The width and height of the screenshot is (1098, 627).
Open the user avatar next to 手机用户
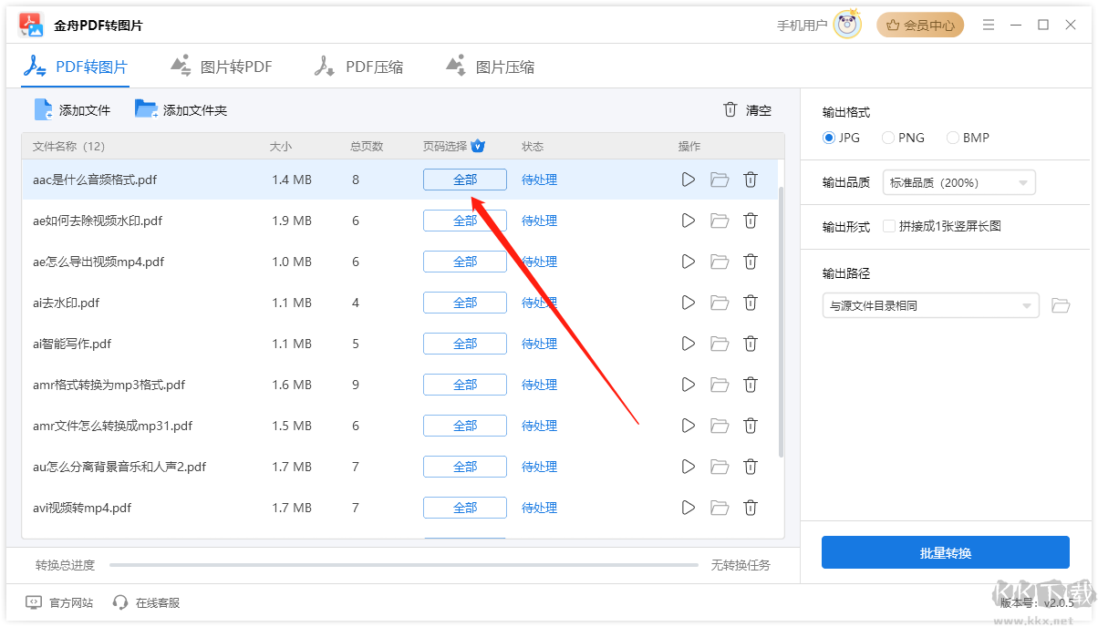coord(846,25)
